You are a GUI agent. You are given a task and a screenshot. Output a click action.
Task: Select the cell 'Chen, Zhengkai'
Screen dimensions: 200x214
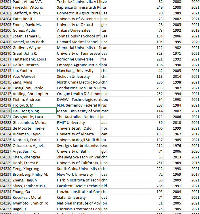click(x=34, y=157)
